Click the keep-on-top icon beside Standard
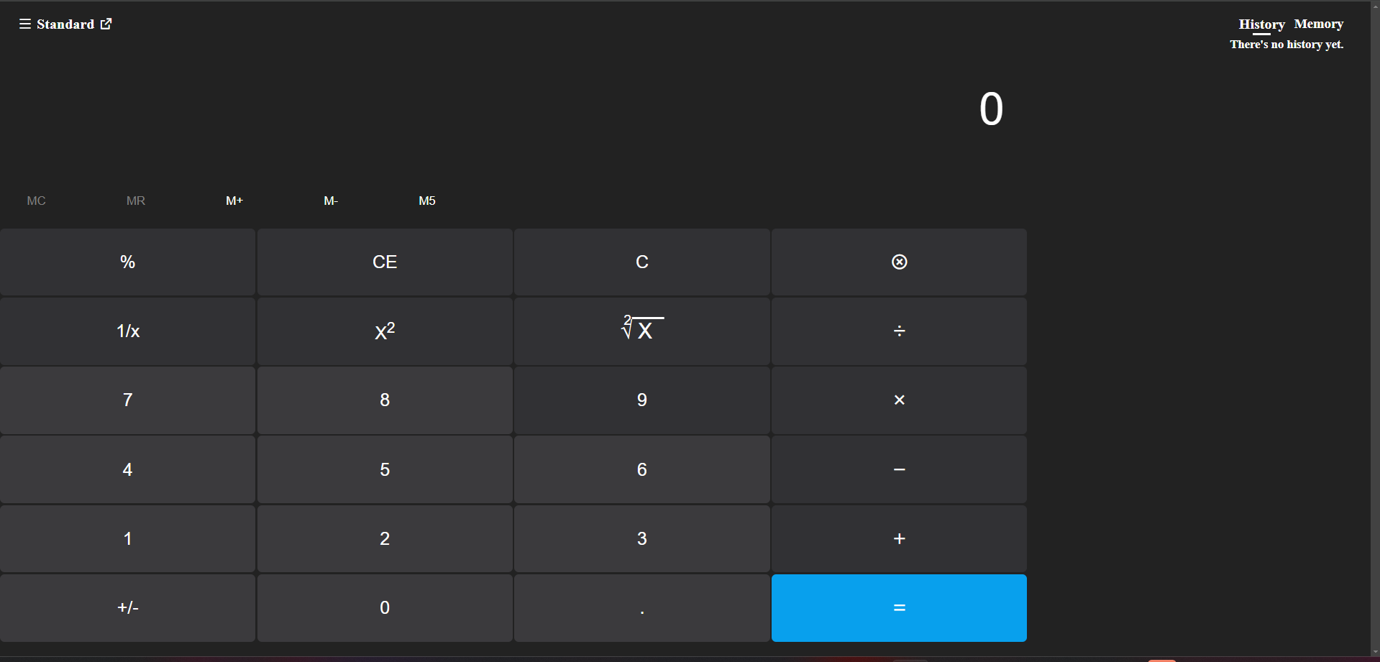This screenshot has height=662, width=1380. 106,24
